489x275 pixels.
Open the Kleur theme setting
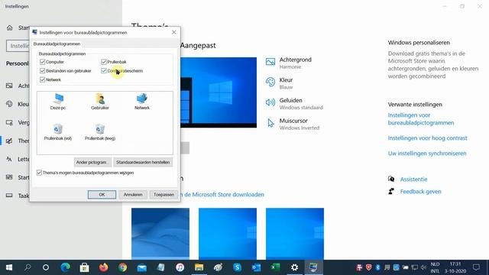coord(279,83)
